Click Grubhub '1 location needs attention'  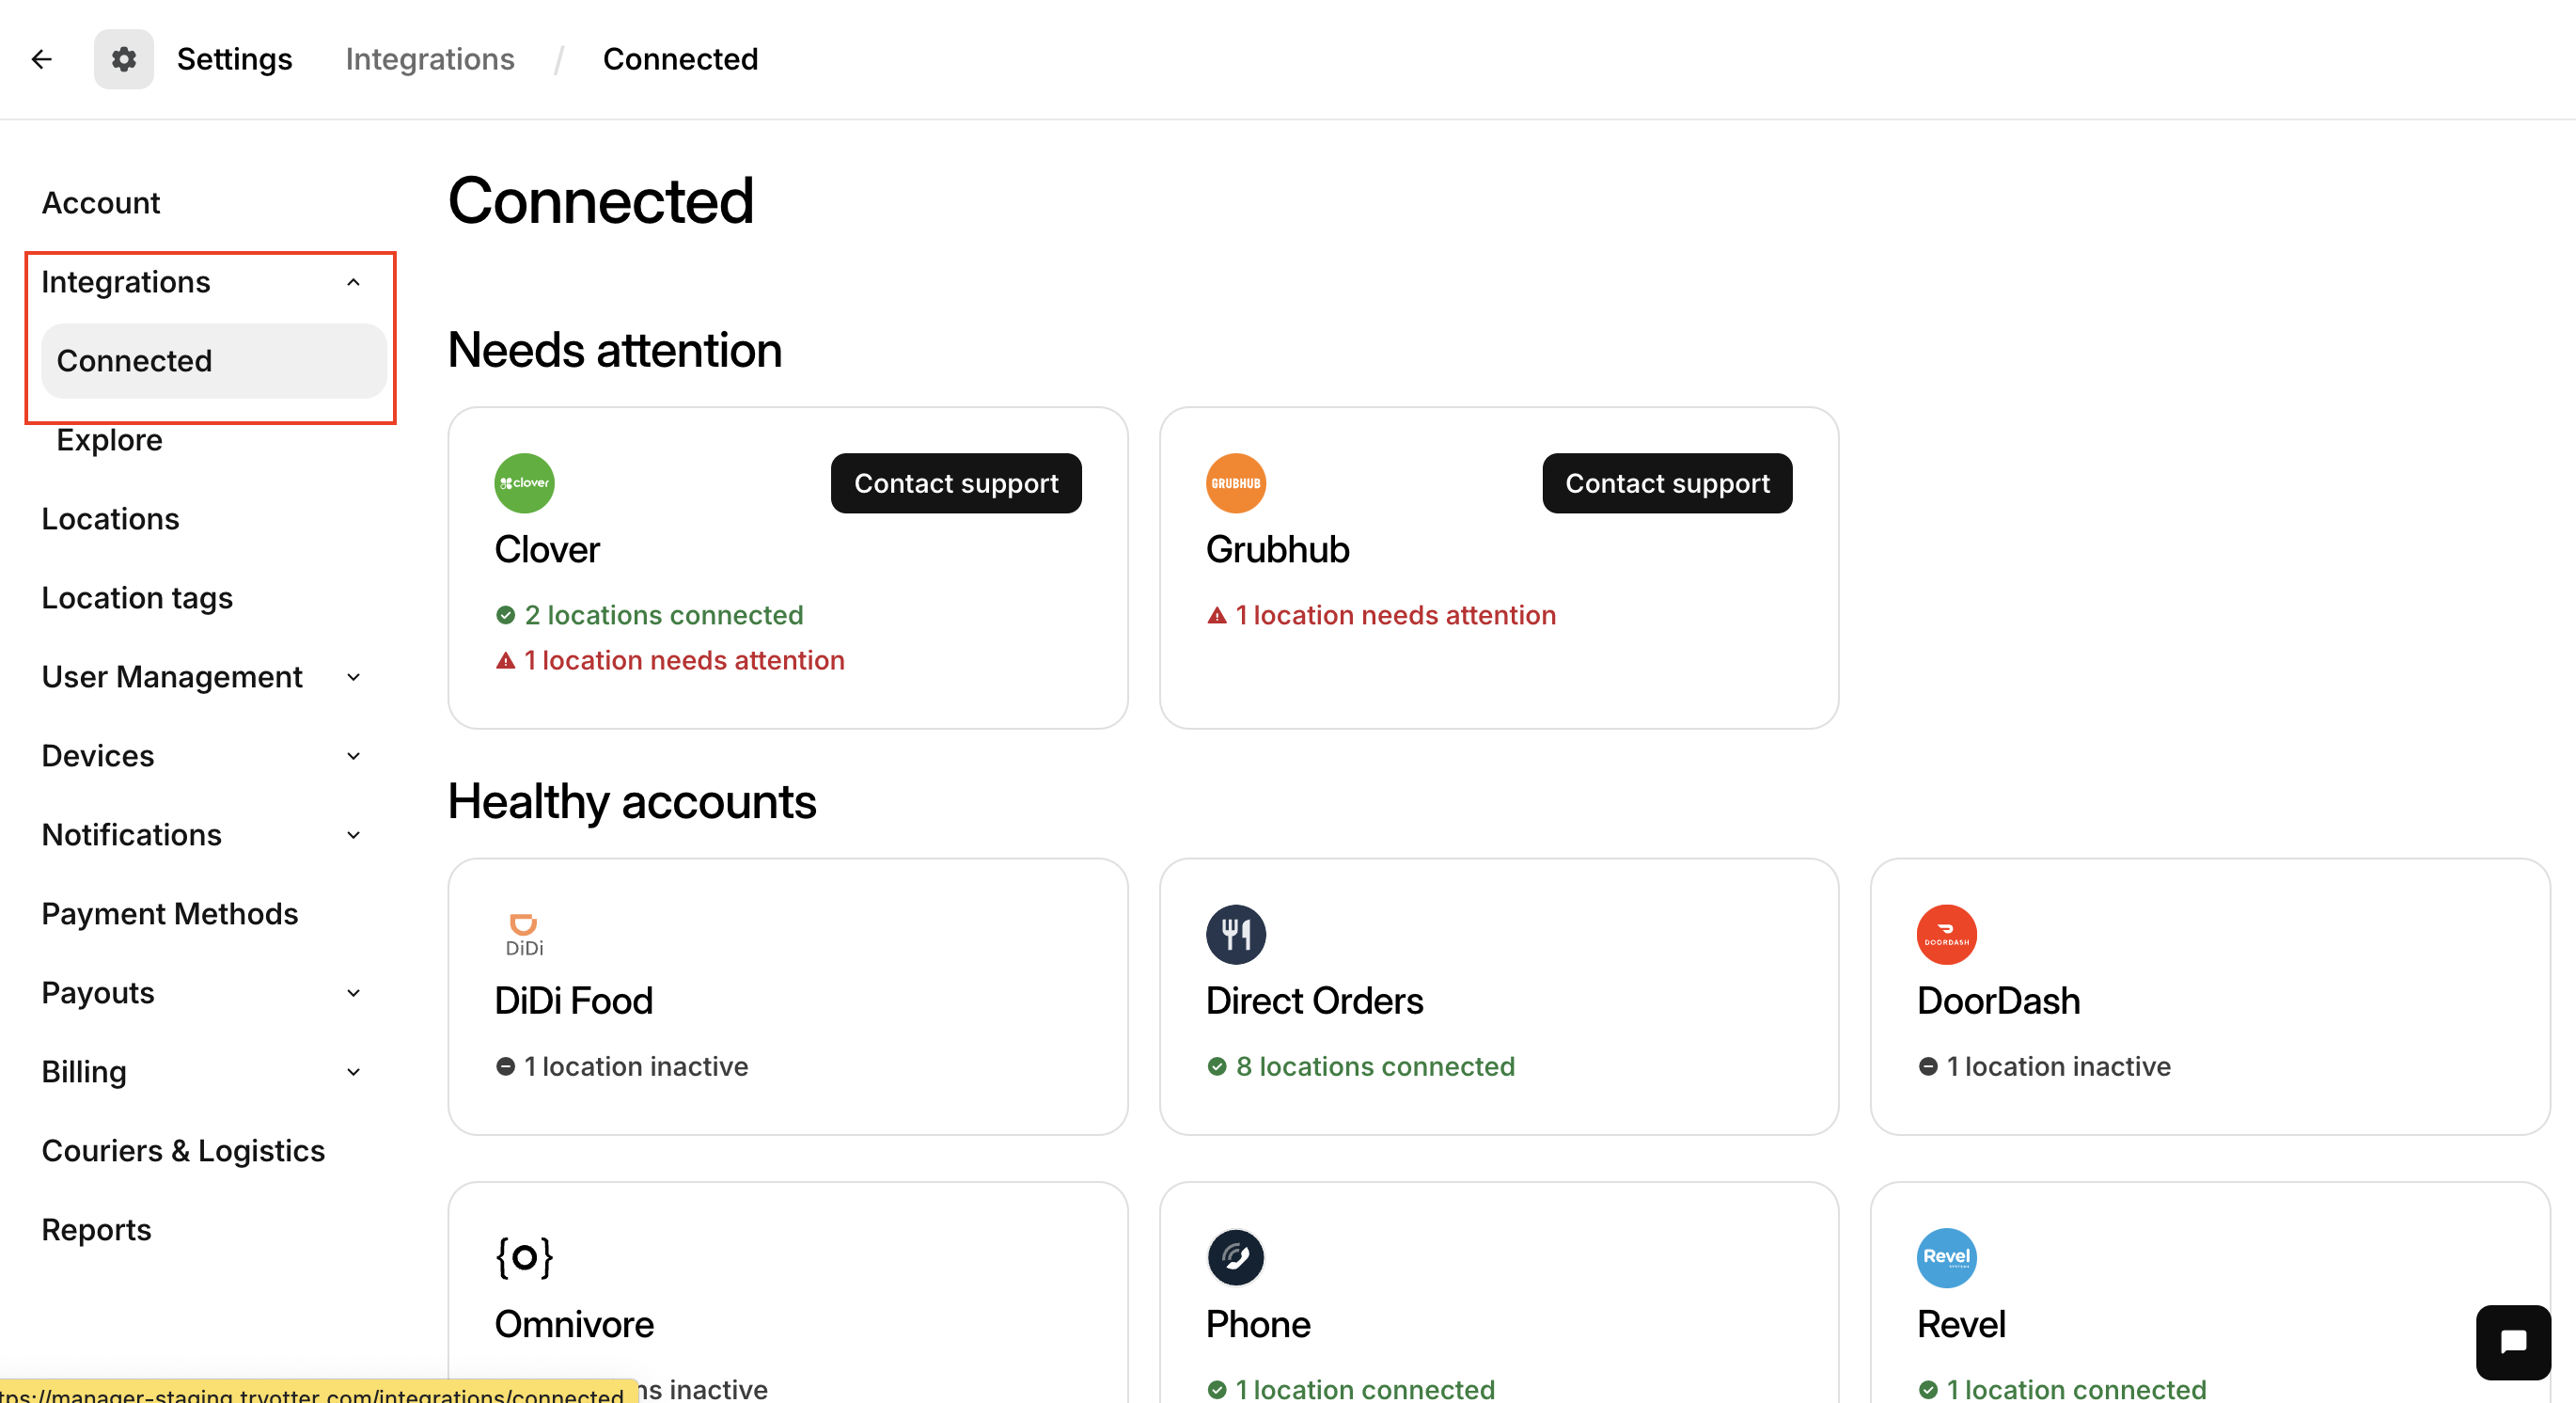click(x=1395, y=615)
